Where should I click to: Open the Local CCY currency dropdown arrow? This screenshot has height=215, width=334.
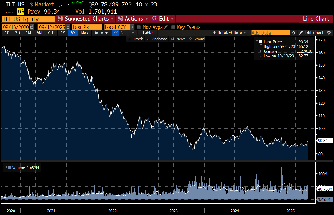(132, 27)
